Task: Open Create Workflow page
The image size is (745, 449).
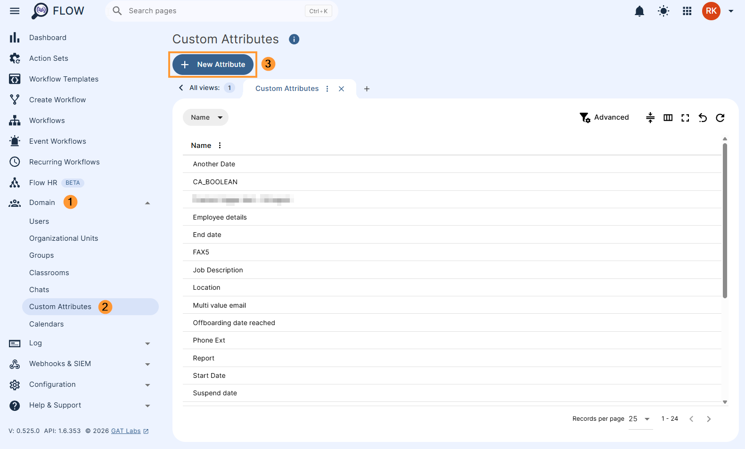Action: (x=57, y=100)
